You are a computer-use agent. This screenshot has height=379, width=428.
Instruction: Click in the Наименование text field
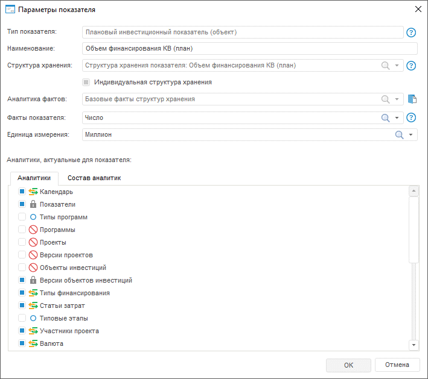tap(249, 49)
